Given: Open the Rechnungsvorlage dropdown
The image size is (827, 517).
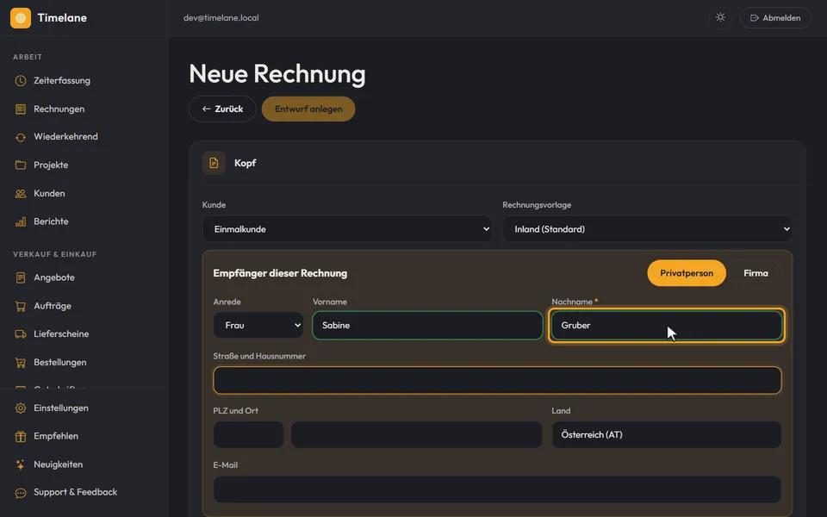Looking at the screenshot, I should 647,229.
